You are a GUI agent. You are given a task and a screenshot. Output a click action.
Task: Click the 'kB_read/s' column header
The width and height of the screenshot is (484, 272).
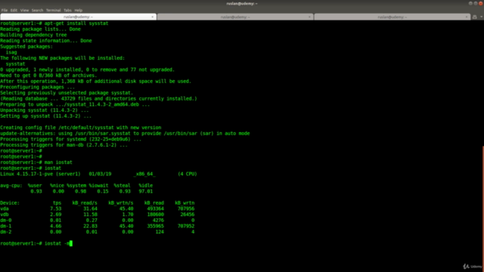(85, 203)
